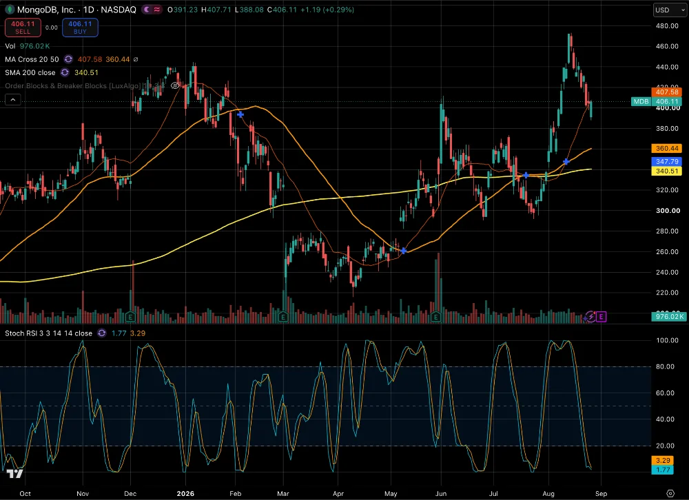Viewport: 689px width, 500px height.
Task: Click the yellow 340.51 price axis label
Action: click(666, 171)
